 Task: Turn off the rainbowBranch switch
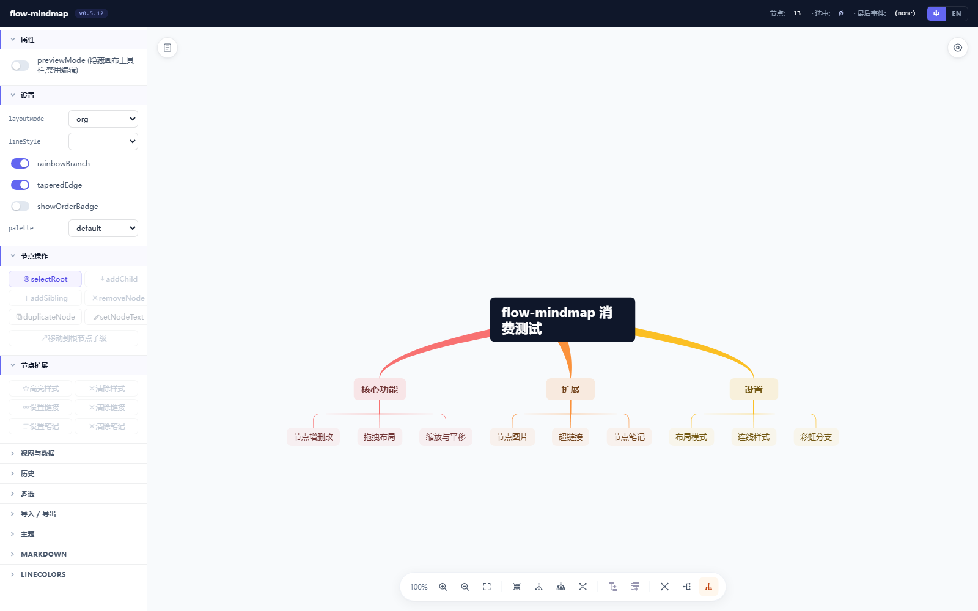(x=20, y=164)
